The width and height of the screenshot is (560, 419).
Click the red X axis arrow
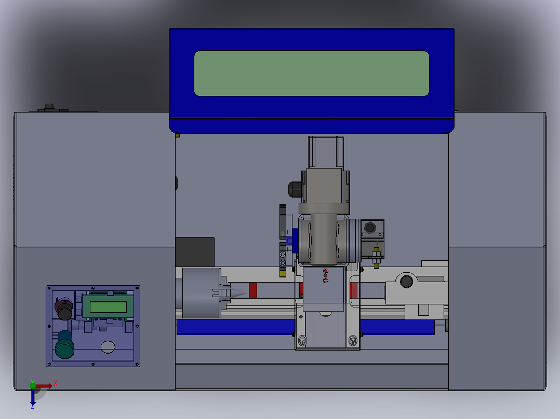pyautogui.click(x=44, y=386)
